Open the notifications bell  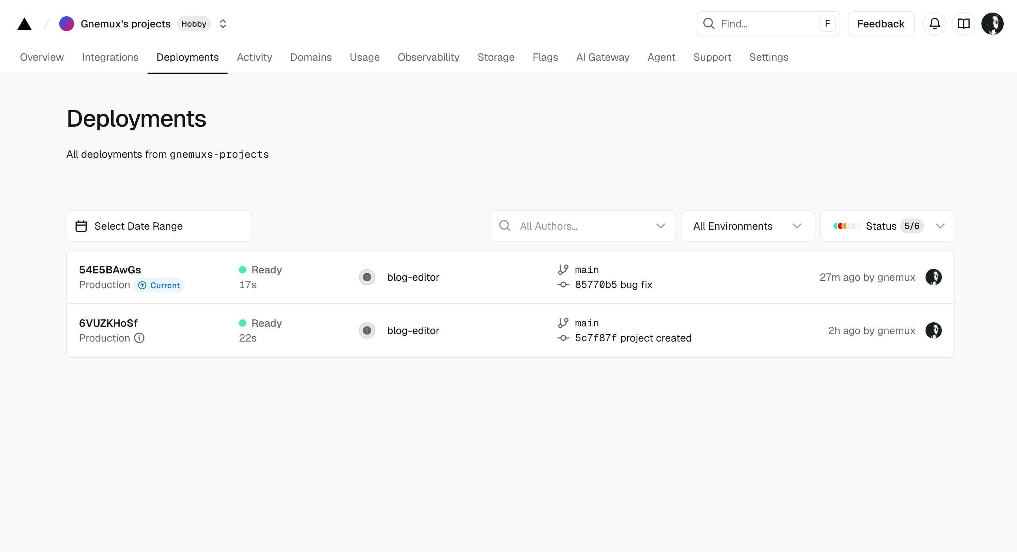point(934,24)
